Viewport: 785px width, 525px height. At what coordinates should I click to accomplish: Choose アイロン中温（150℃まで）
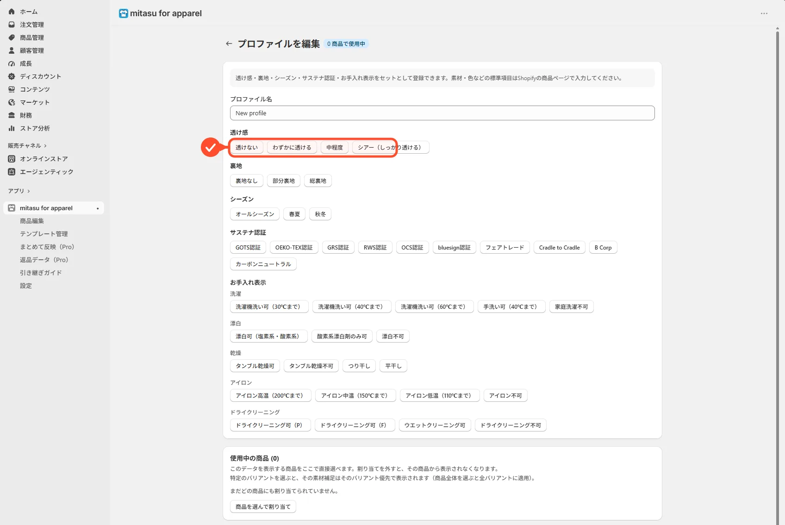(x=355, y=396)
